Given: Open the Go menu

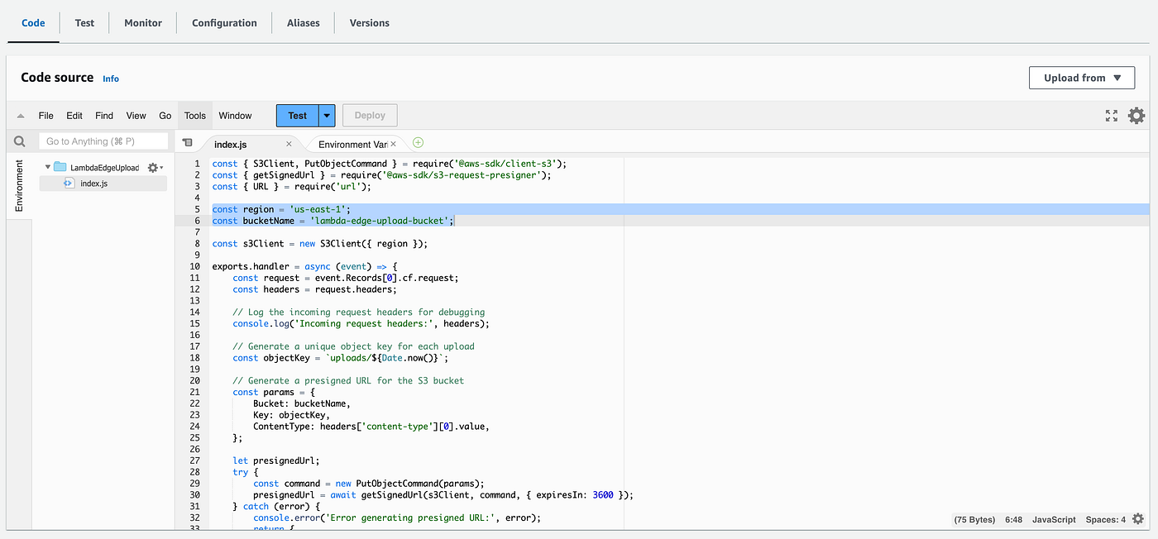Looking at the screenshot, I should (165, 116).
